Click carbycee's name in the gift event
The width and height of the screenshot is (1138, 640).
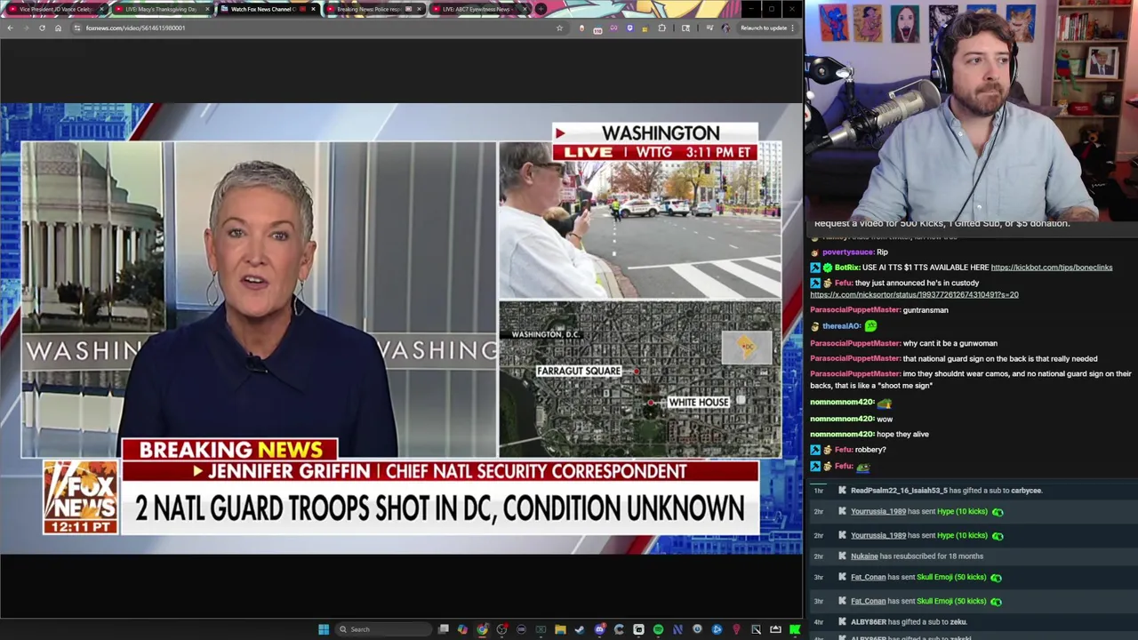click(x=1026, y=491)
